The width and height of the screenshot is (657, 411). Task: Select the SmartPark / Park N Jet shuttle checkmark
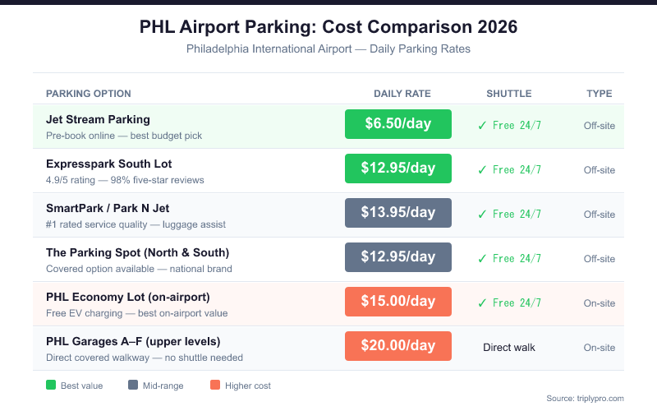click(482, 215)
